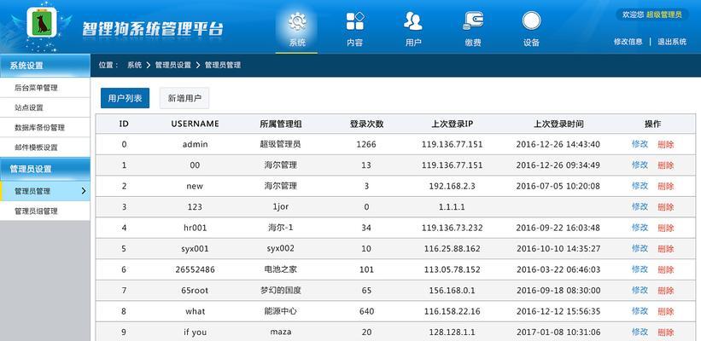Click 修改 for user syx001
This screenshot has width=701, height=341.
[640, 248]
